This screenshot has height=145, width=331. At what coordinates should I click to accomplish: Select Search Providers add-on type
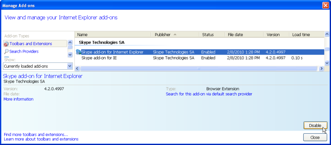[x=24, y=51]
